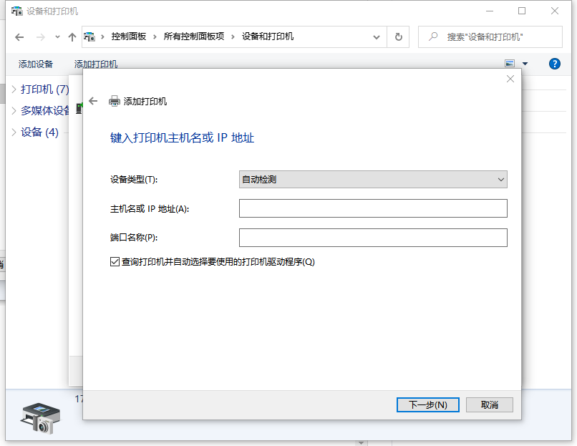Open the view options dropdown arrow

tap(525, 64)
